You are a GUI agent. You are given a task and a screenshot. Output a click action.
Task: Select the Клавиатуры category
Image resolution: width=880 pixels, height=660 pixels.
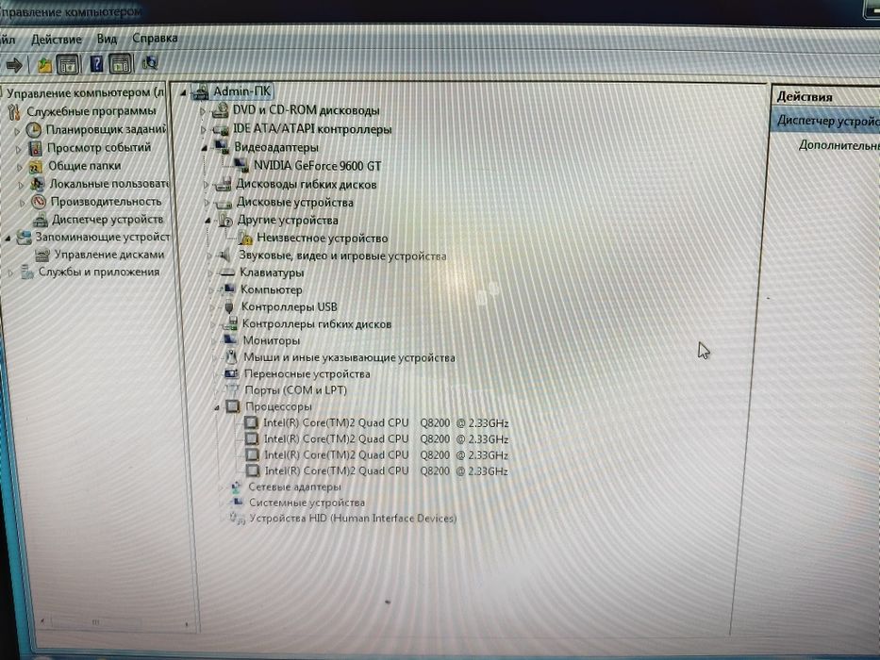point(272,272)
